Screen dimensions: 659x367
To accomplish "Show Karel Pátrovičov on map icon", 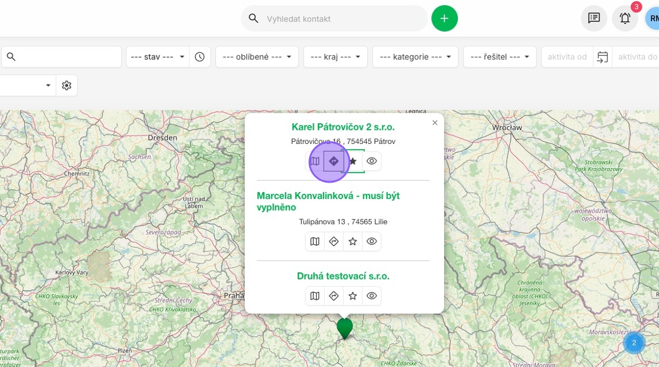I will [x=315, y=161].
